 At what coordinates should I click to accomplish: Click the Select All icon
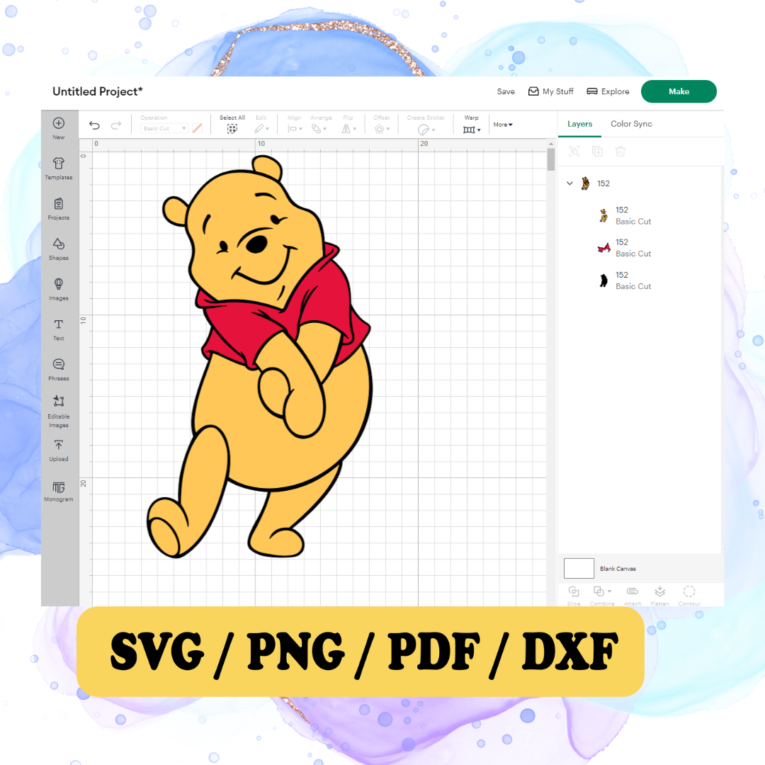click(x=232, y=129)
